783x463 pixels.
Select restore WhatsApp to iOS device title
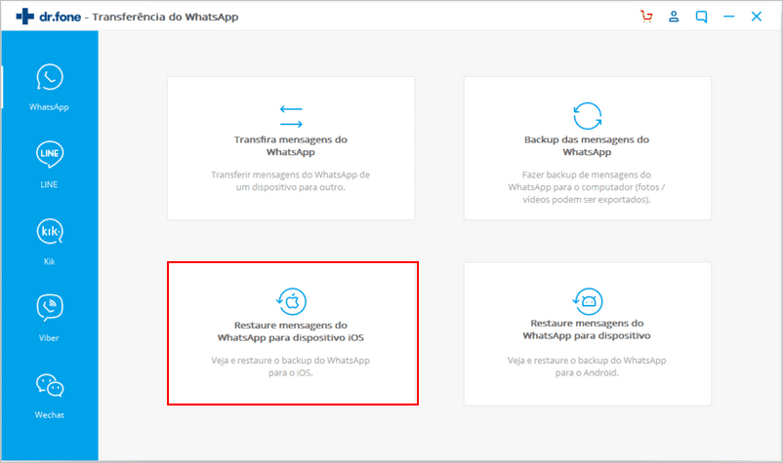(x=291, y=330)
